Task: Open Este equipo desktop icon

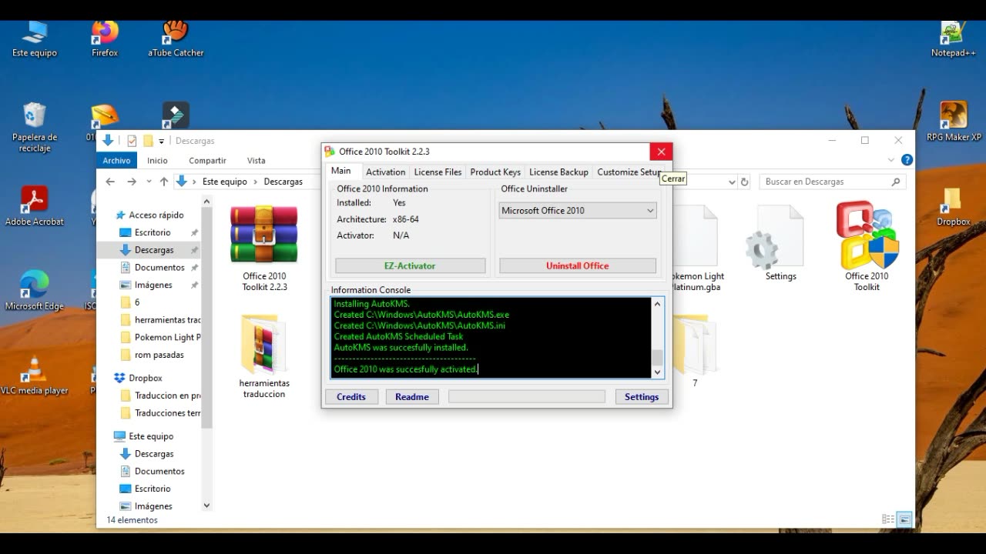Action: pyautogui.click(x=35, y=38)
